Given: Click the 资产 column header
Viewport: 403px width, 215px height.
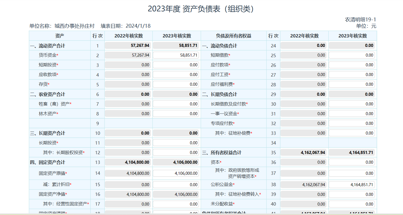Looking at the screenshot, I should click(x=60, y=36).
